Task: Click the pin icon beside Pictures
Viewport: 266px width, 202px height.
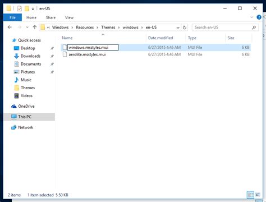Action: point(52,72)
